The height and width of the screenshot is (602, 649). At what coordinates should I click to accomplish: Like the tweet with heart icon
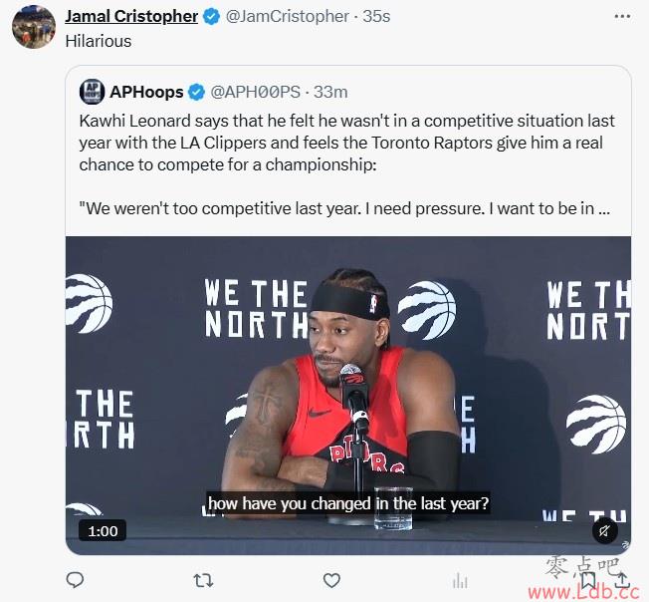(x=331, y=580)
